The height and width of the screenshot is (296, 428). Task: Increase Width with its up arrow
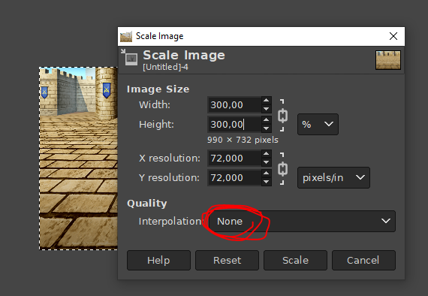(x=266, y=100)
